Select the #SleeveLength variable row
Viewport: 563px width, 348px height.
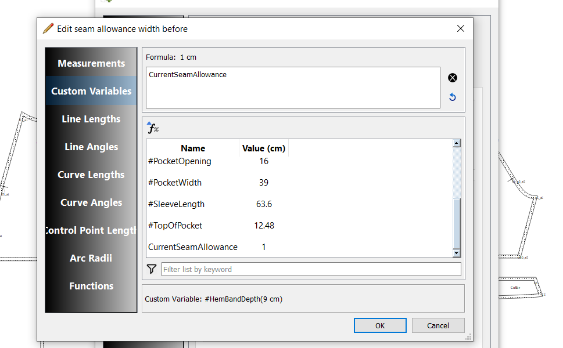[177, 204]
